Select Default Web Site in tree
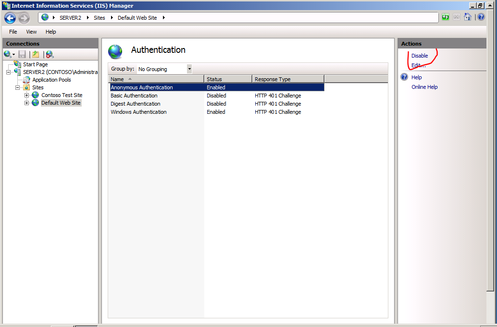 tap(61, 103)
